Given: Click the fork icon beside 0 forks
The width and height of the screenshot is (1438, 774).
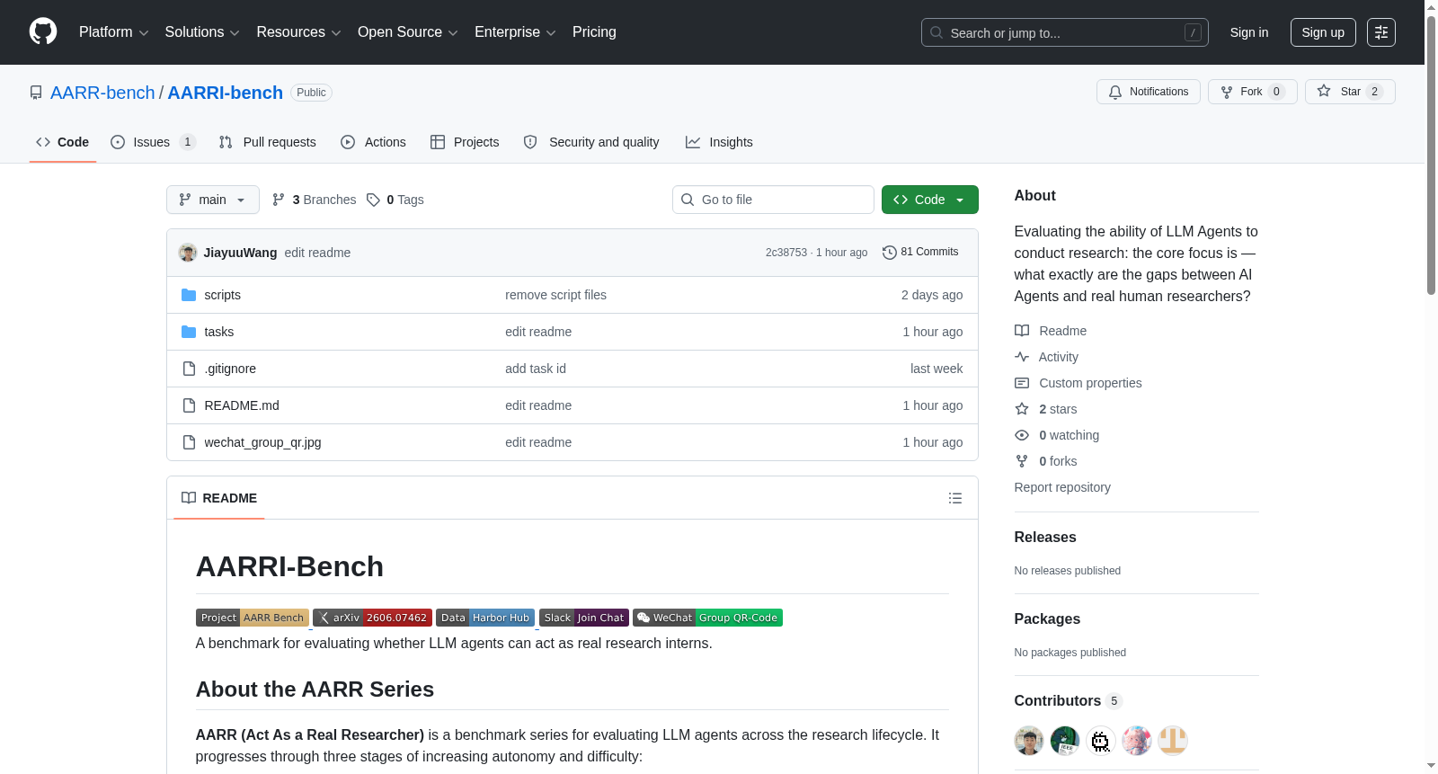Looking at the screenshot, I should pyautogui.click(x=1022, y=461).
